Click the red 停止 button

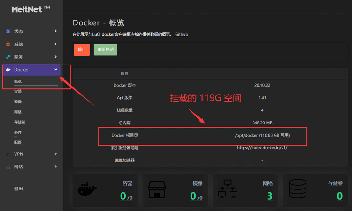pos(82,50)
